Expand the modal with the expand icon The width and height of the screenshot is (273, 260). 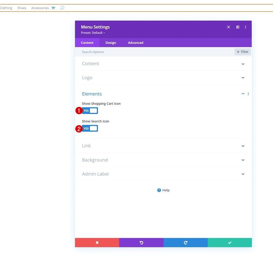(x=228, y=27)
